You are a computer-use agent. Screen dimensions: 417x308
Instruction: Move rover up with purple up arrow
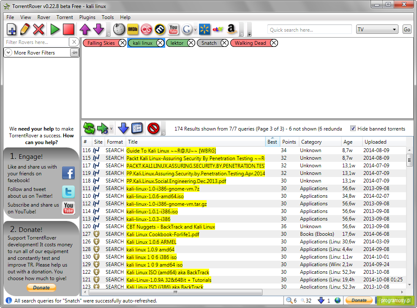click(85, 29)
